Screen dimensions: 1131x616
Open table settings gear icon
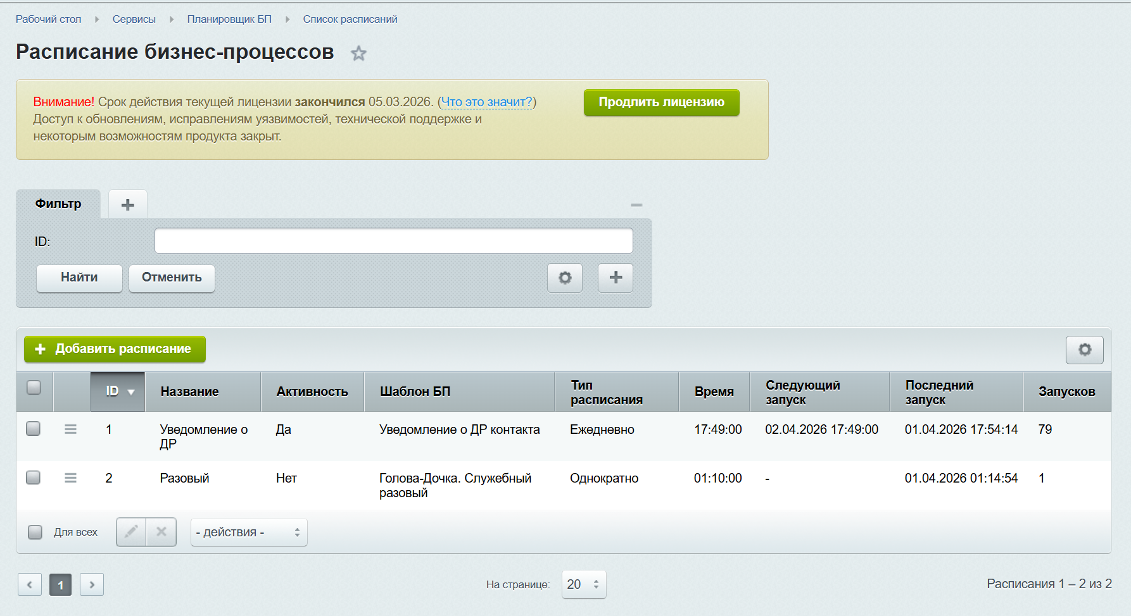coord(1085,350)
